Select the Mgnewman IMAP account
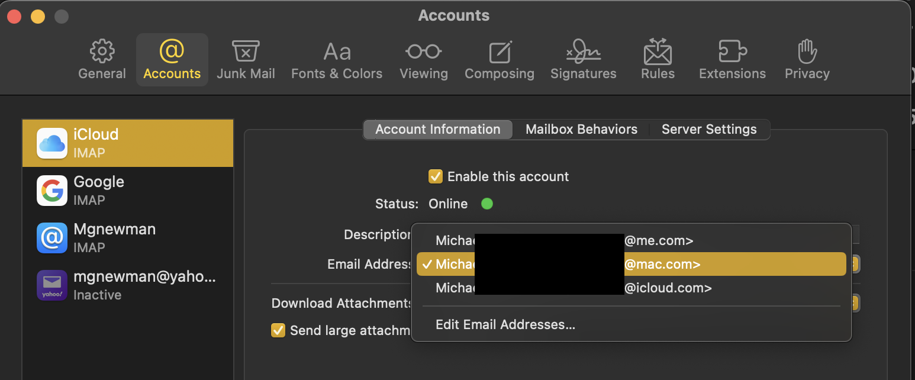This screenshot has height=380, width=915. click(128, 237)
